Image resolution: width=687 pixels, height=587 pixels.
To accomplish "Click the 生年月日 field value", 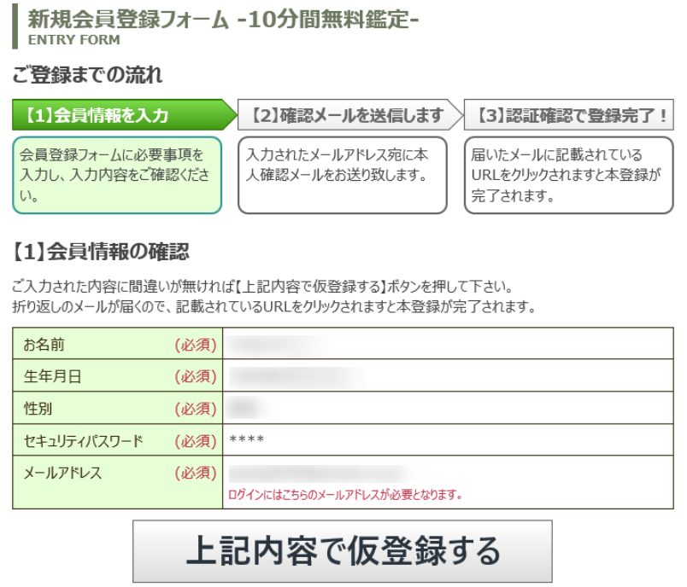I will (291, 376).
